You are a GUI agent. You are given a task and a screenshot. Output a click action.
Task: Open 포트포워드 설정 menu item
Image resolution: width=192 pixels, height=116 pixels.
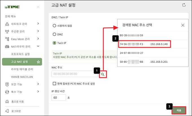click(x=20, y=54)
